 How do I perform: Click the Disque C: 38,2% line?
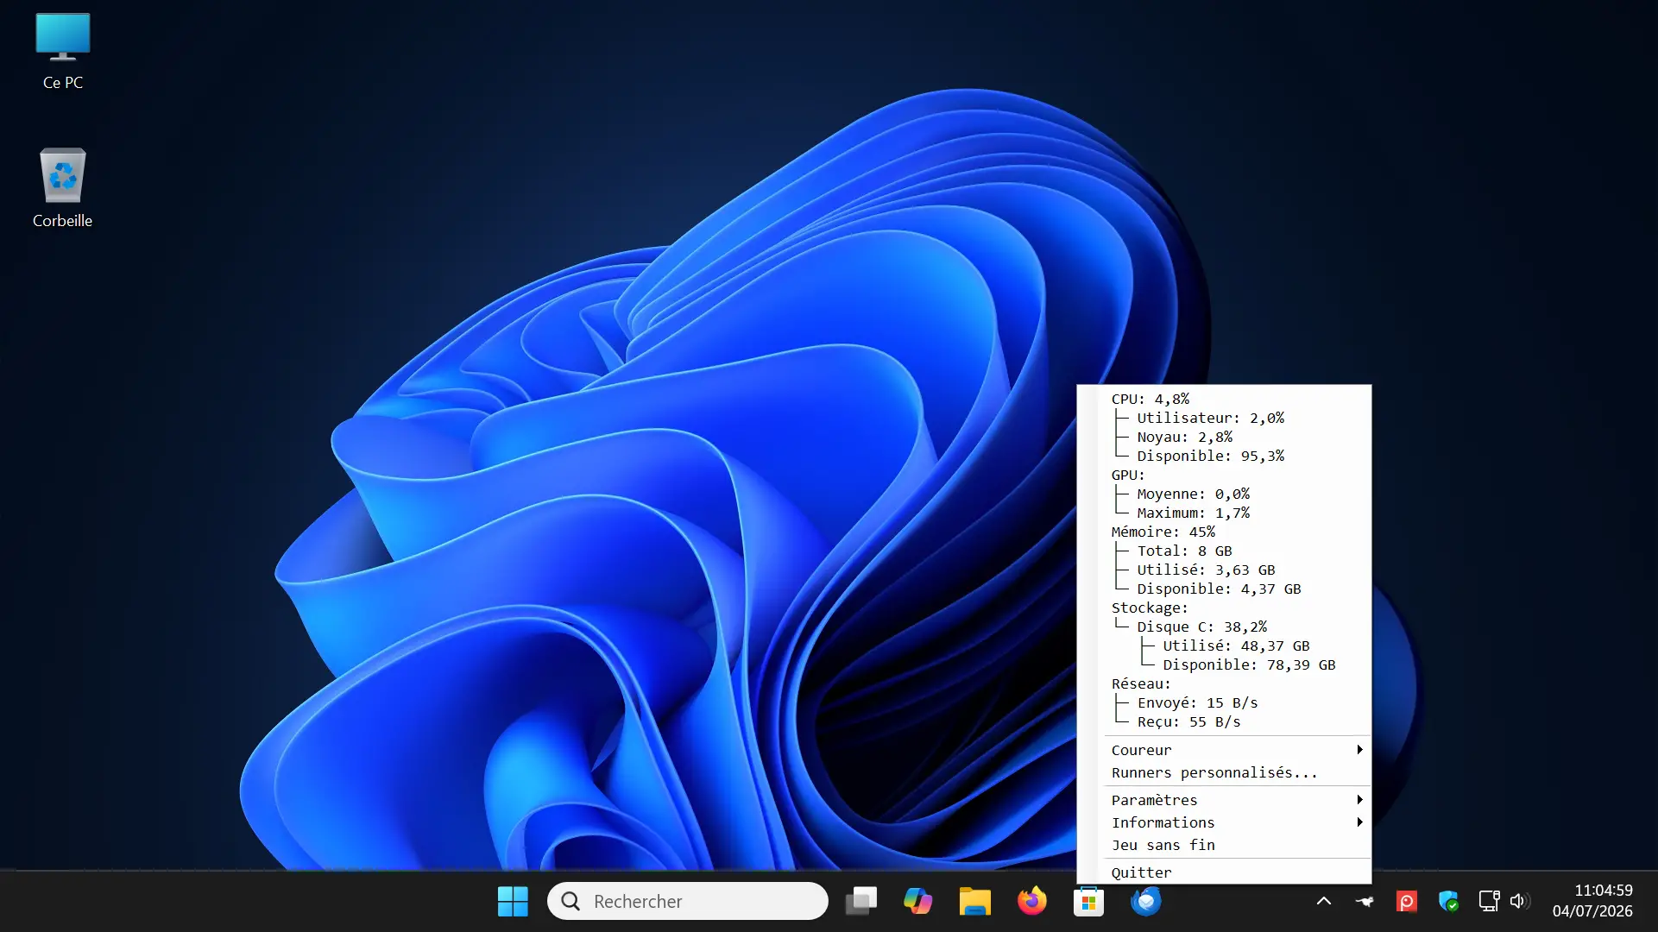(1201, 627)
